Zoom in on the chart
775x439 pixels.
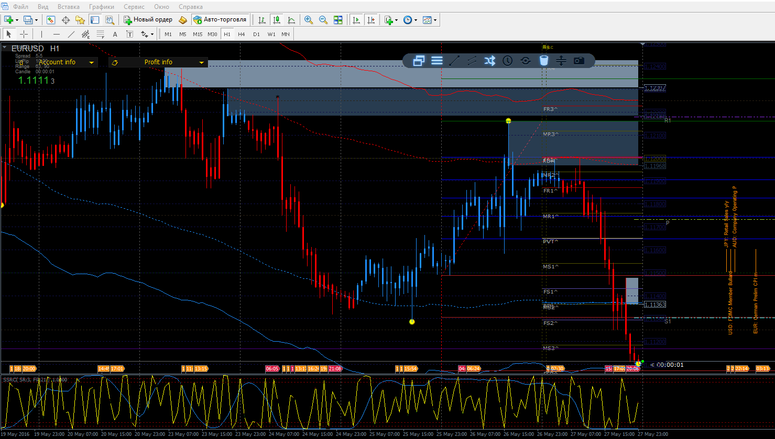point(309,20)
